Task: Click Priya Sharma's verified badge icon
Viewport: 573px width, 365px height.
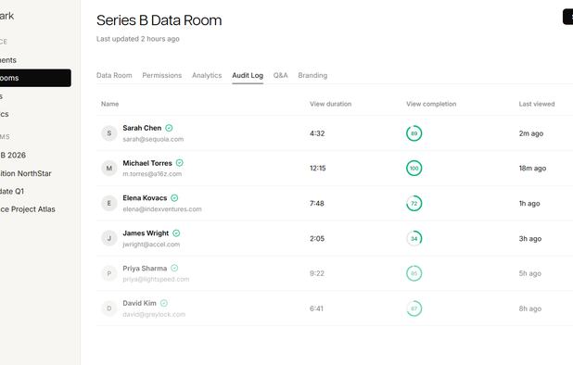Action: coord(174,268)
